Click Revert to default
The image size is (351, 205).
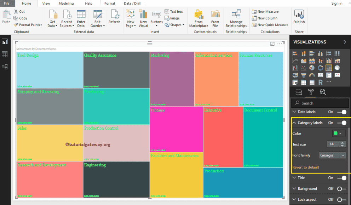click(x=306, y=166)
